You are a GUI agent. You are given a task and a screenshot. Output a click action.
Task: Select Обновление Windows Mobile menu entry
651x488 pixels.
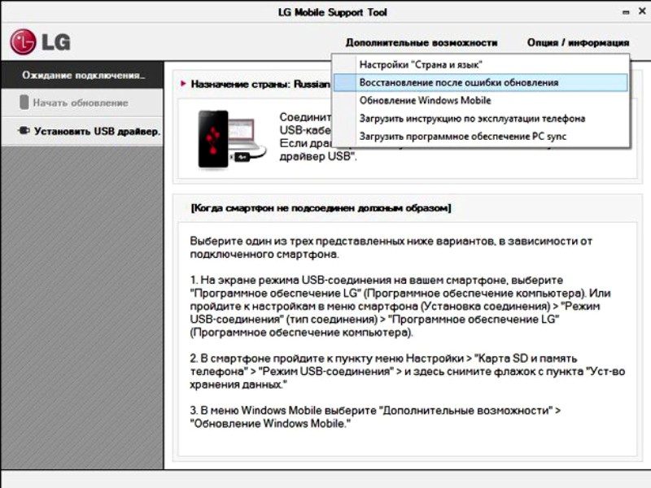pyautogui.click(x=481, y=100)
